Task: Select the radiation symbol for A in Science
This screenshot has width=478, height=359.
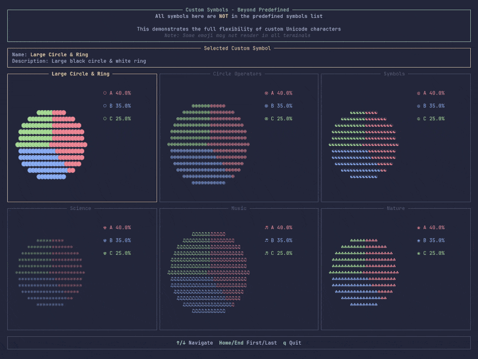Action: coord(105,228)
